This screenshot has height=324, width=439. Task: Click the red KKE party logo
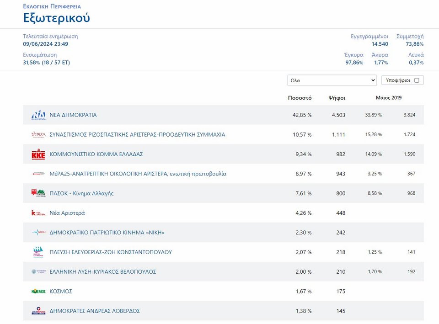coord(38,154)
